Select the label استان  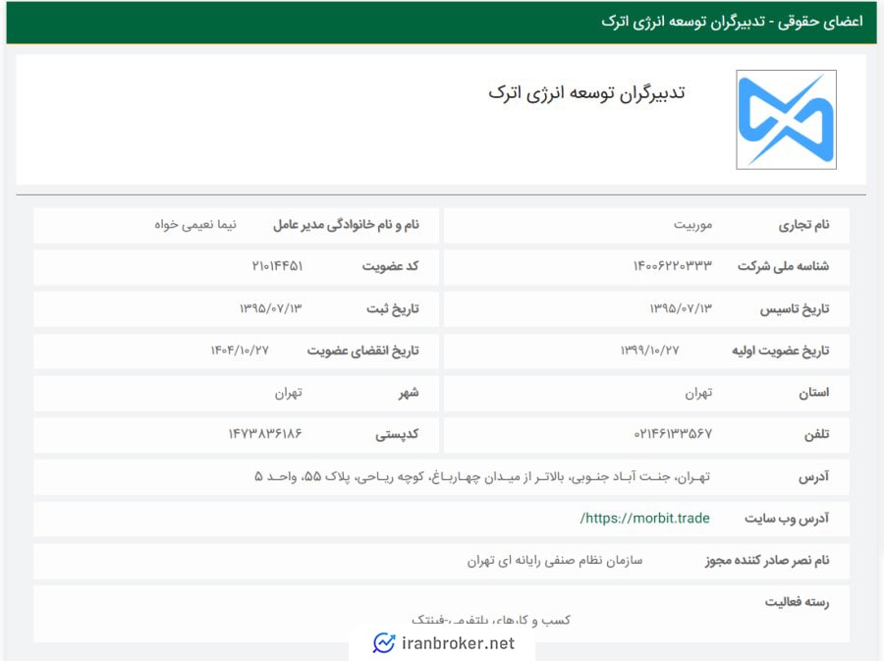tap(813, 393)
